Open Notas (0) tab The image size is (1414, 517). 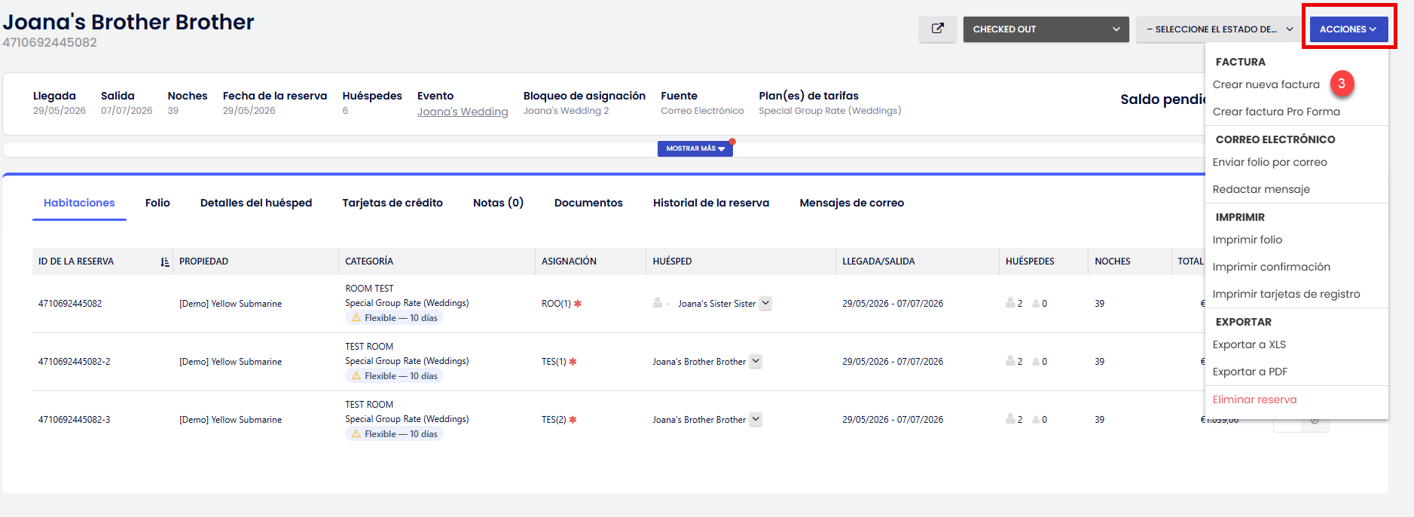coord(498,203)
